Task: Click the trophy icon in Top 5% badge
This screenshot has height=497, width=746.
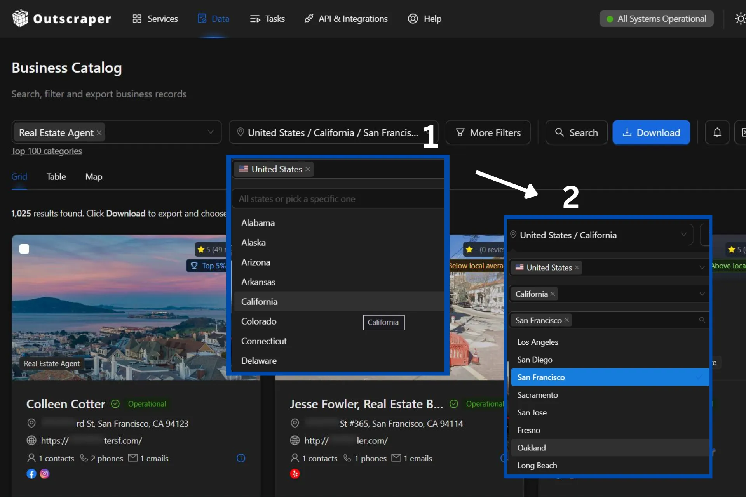Action: point(194,266)
